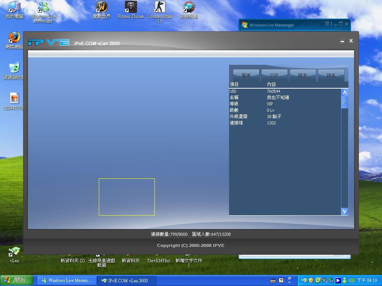Select the 等級 VIP row

[285, 104]
